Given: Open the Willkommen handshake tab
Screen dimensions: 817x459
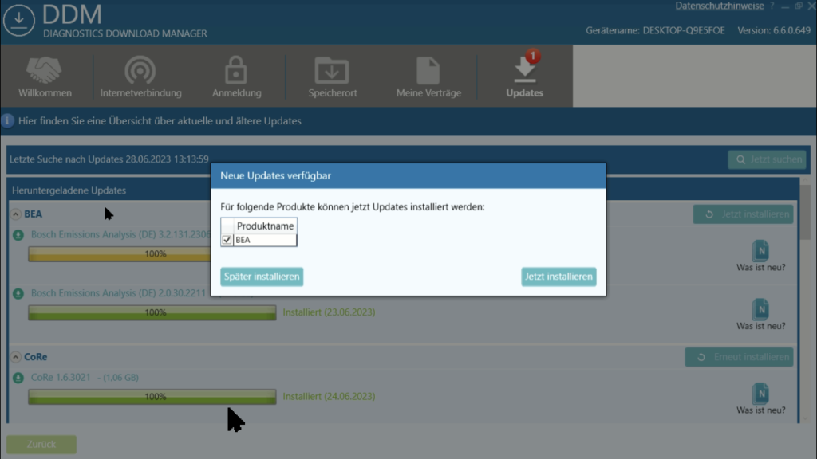Looking at the screenshot, I should click(45, 76).
